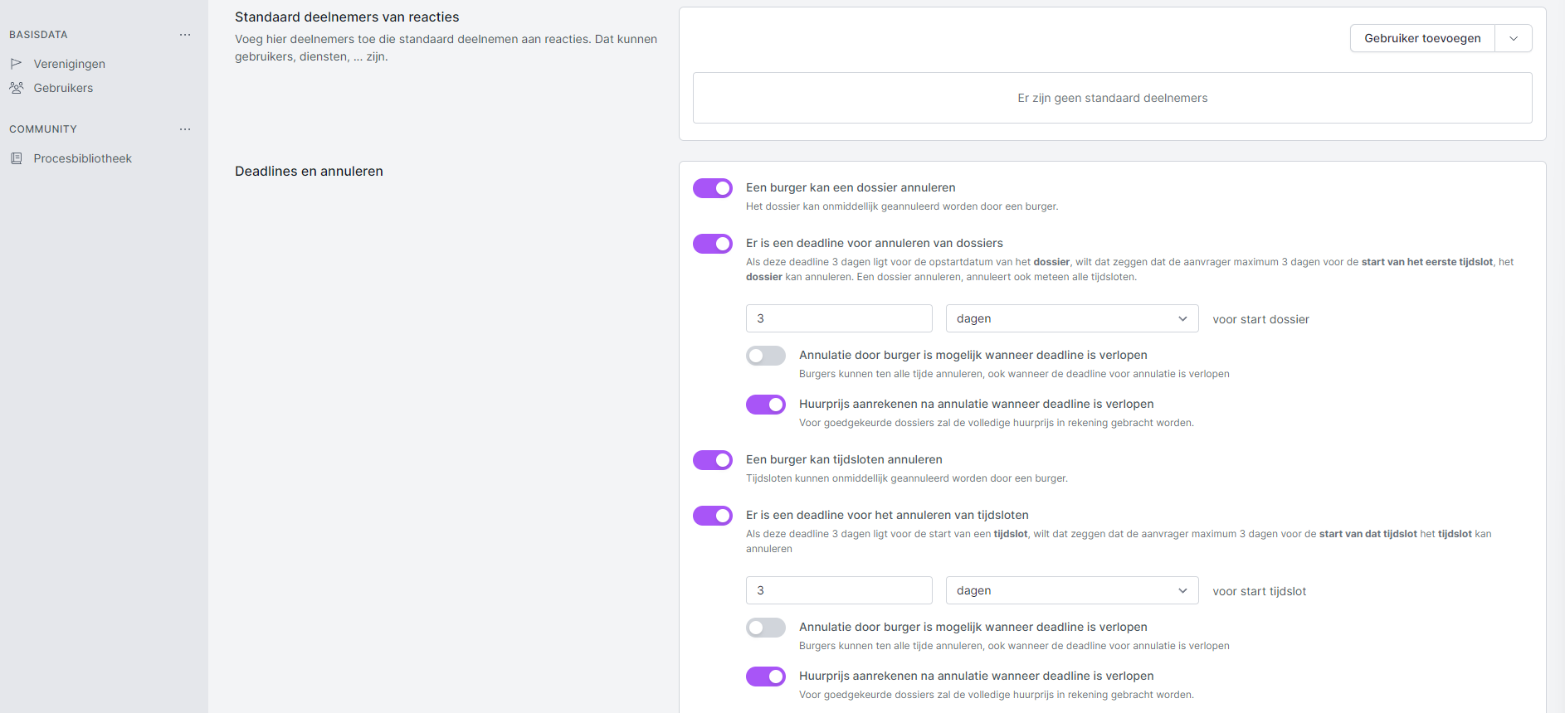Click the Procesbibliotheek book icon

click(x=16, y=158)
